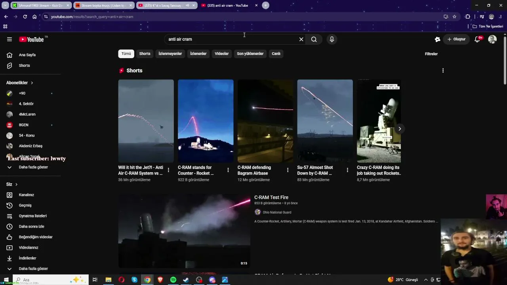Click the Chrome address bar URL

[x=92, y=17]
